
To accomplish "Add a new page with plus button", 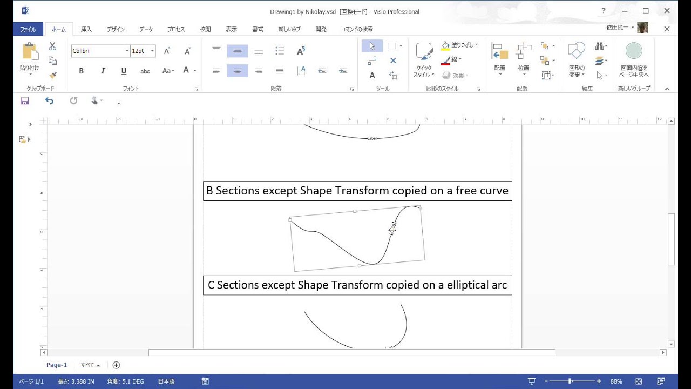I will (116, 365).
